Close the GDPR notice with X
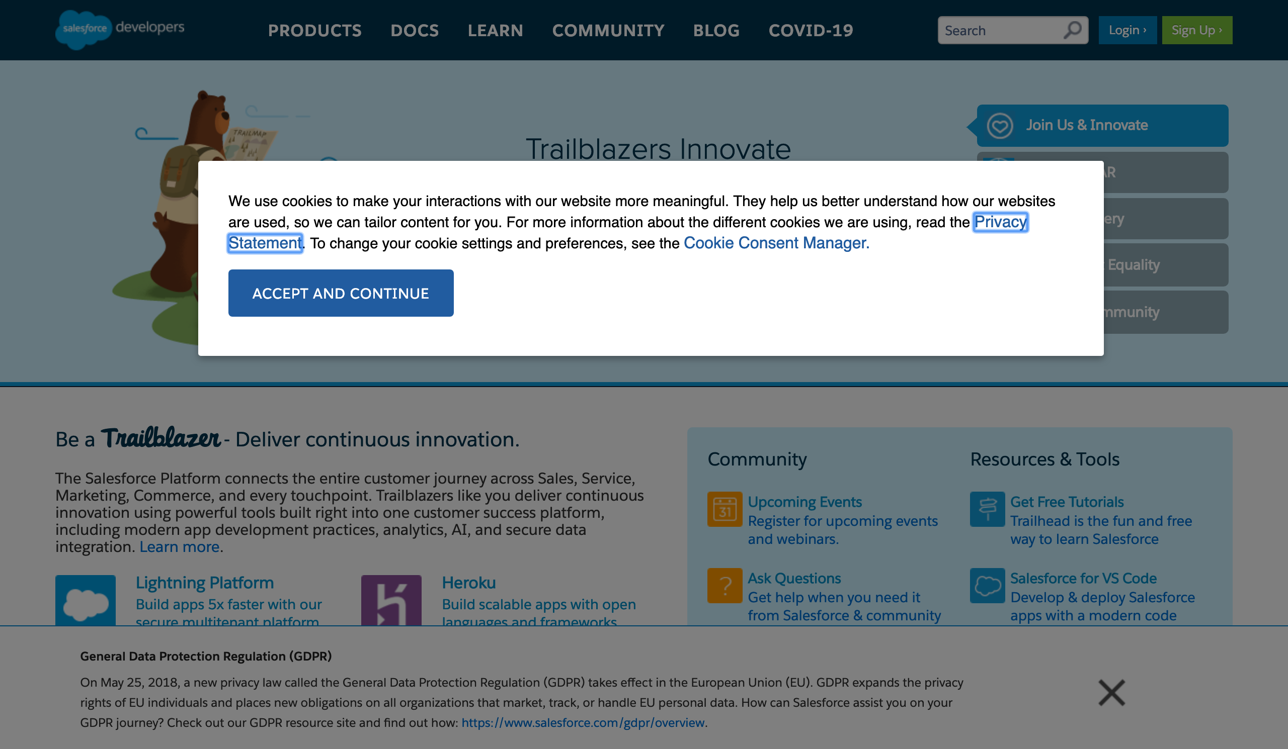 point(1112,692)
